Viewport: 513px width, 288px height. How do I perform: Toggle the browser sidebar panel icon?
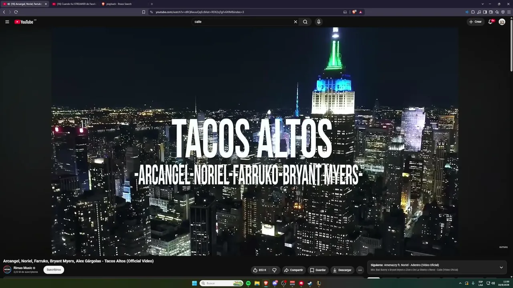pos(485,12)
